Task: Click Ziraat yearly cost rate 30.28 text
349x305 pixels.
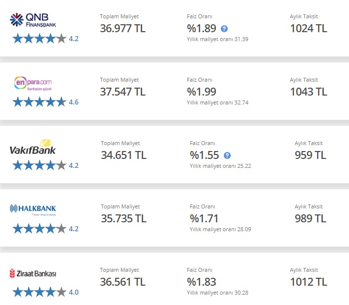Action: click(x=217, y=293)
